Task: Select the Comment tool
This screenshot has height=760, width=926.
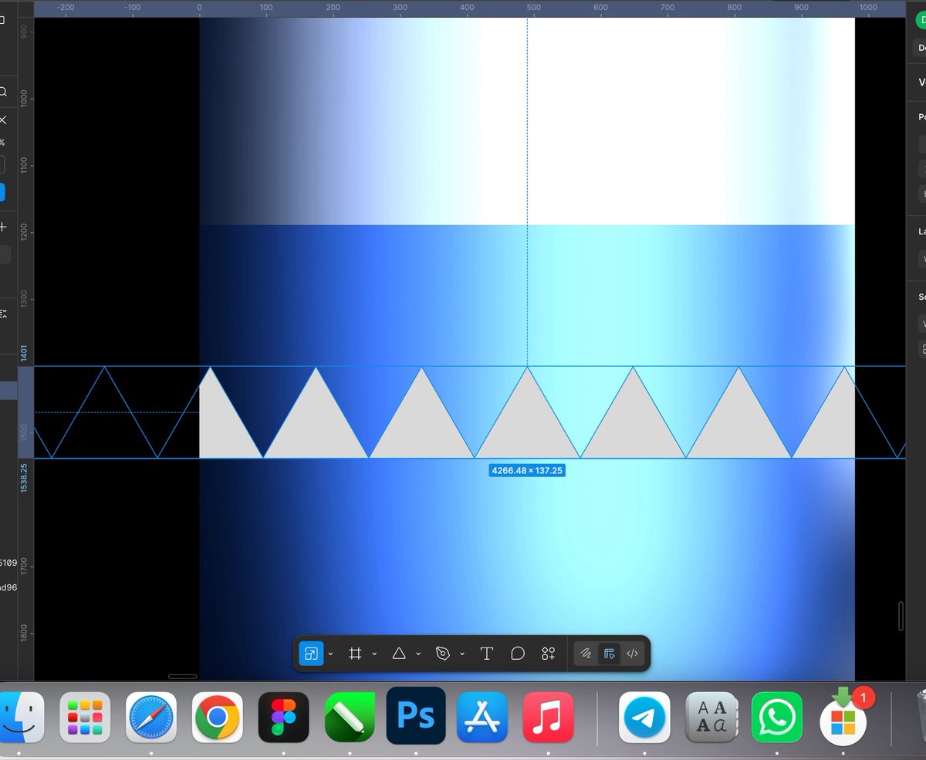Action: (518, 654)
